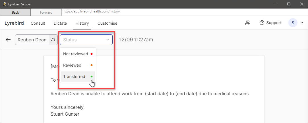Screen dimensions: 308x123
Task: Click the 'Stuart Gunter' signature text
Action: (x=65, y=114)
